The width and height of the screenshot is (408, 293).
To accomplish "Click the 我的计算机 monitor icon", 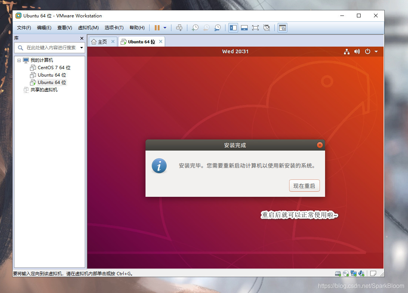I will (26, 61).
